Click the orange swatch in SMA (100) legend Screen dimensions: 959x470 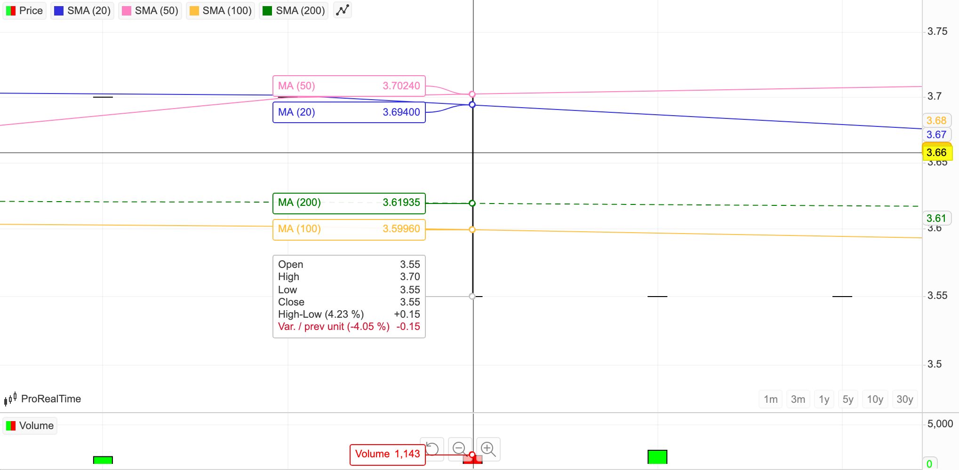[x=194, y=11]
